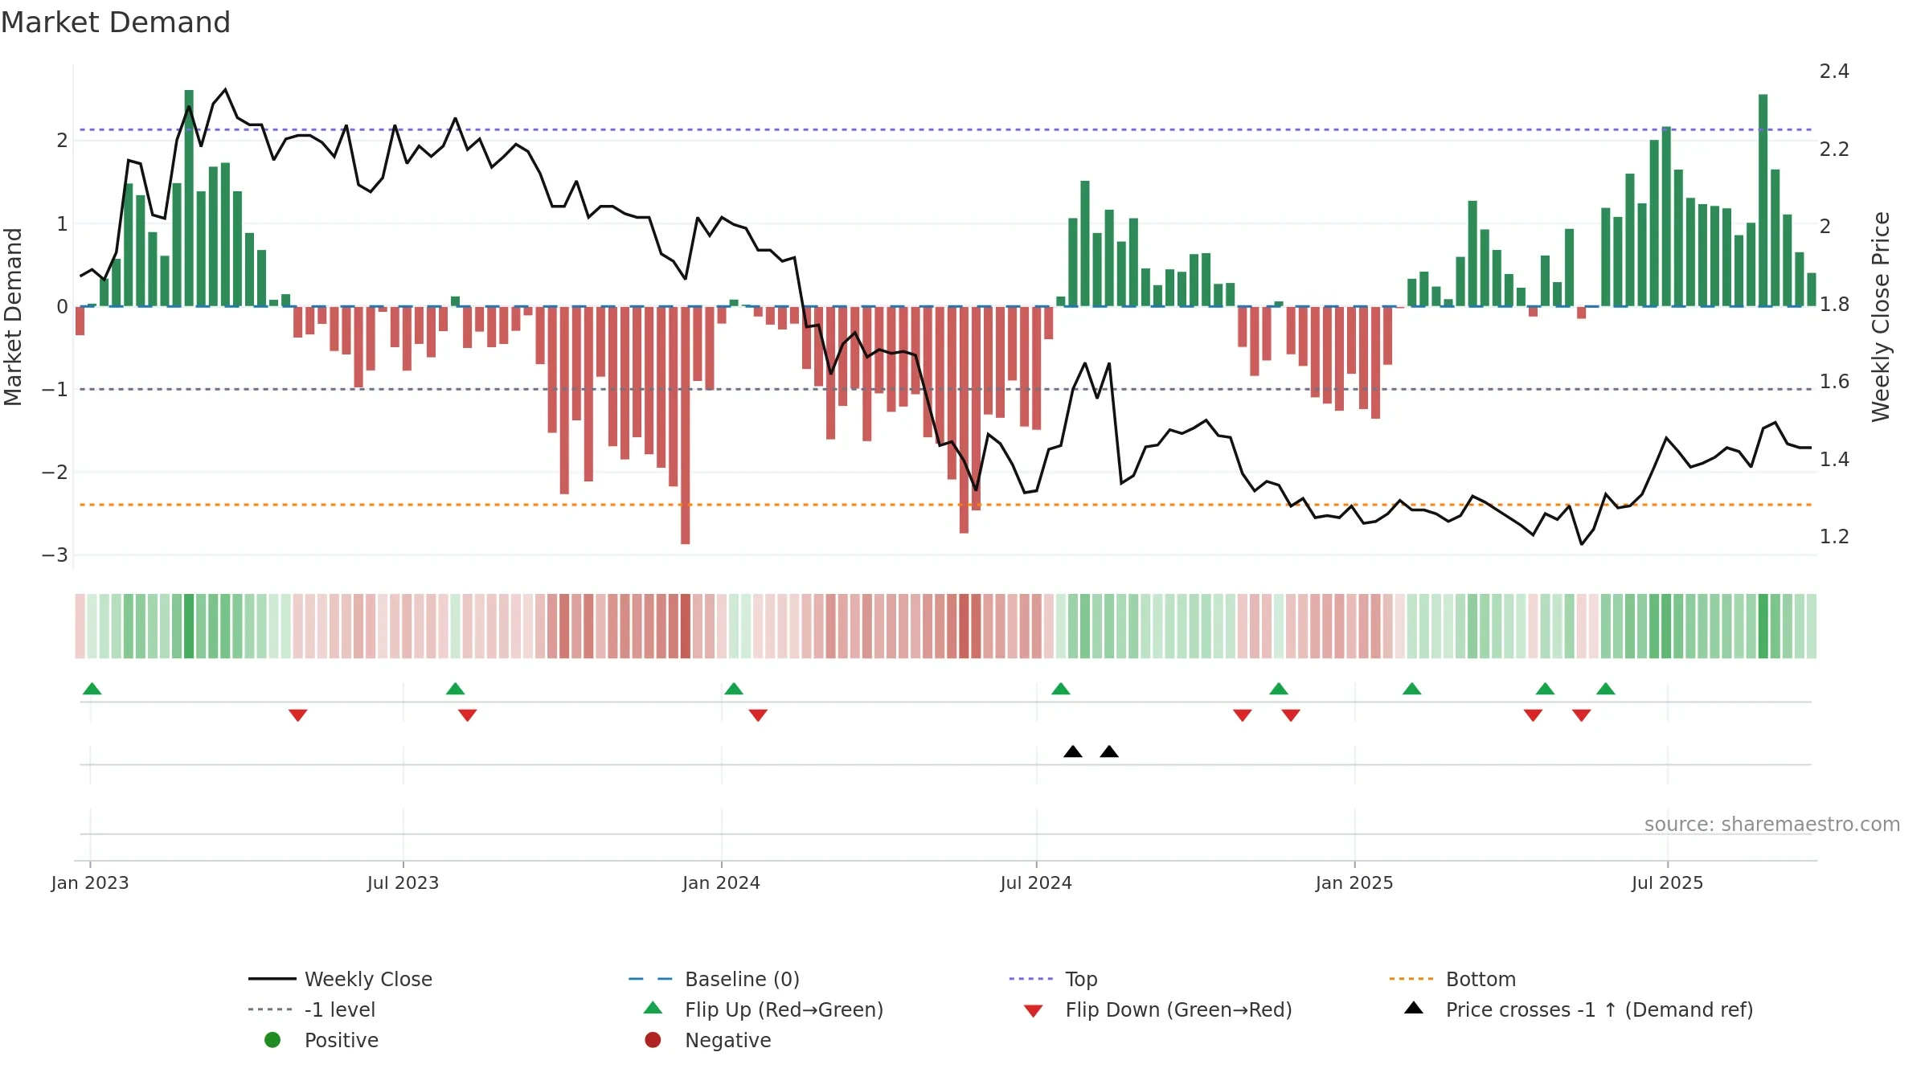Click the orange dotted Bottom line sample in the legend
Viewport: 1929px width, 1085px height.
(1411, 979)
